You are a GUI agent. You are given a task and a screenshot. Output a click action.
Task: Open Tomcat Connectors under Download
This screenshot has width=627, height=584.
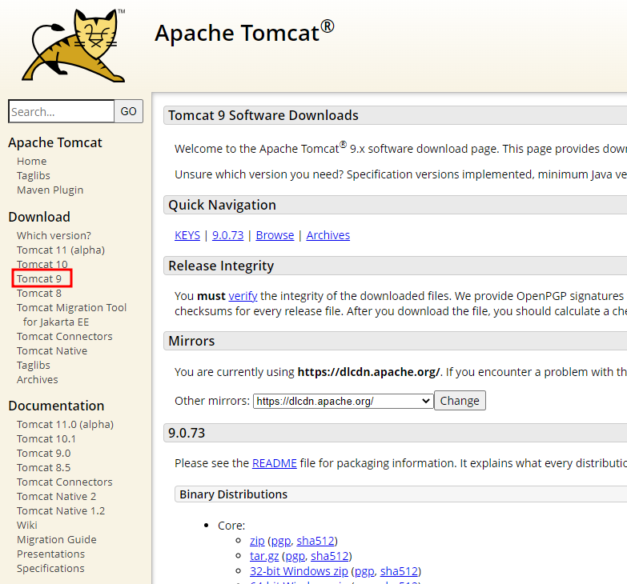[x=64, y=336]
